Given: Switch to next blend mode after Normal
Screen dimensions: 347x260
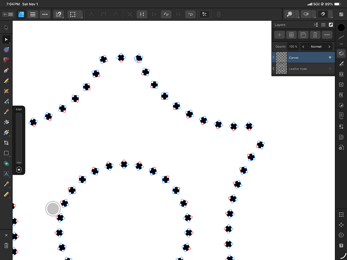Looking at the screenshot, I should point(329,47).
